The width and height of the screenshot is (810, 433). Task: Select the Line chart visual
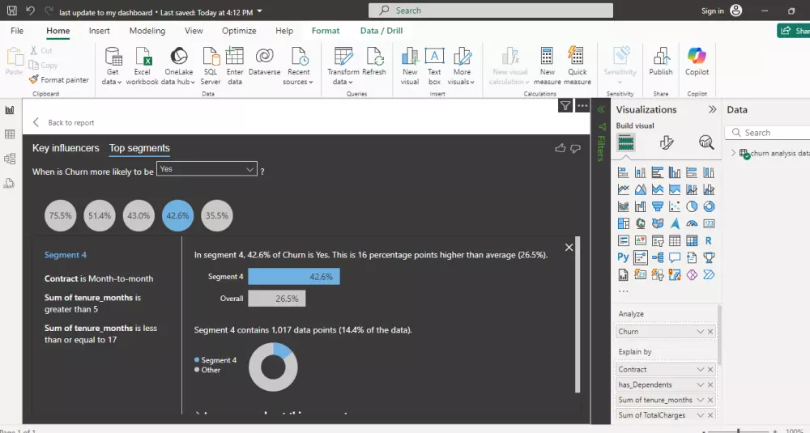624,190
